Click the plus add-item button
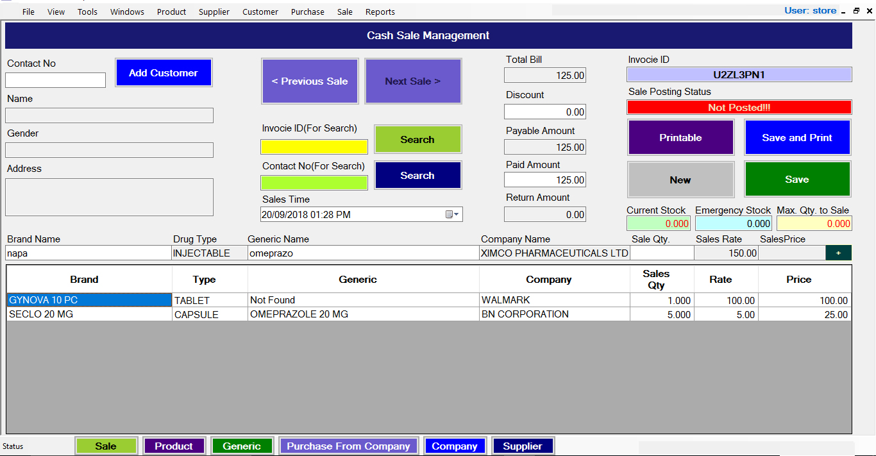The height and width of the screenshot is (456, 876). coord(838,253)
